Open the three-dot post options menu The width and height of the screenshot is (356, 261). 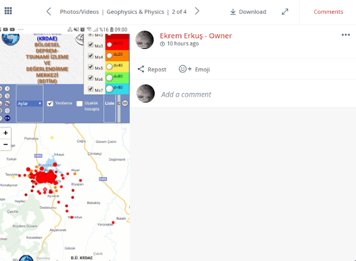point(345,35)
